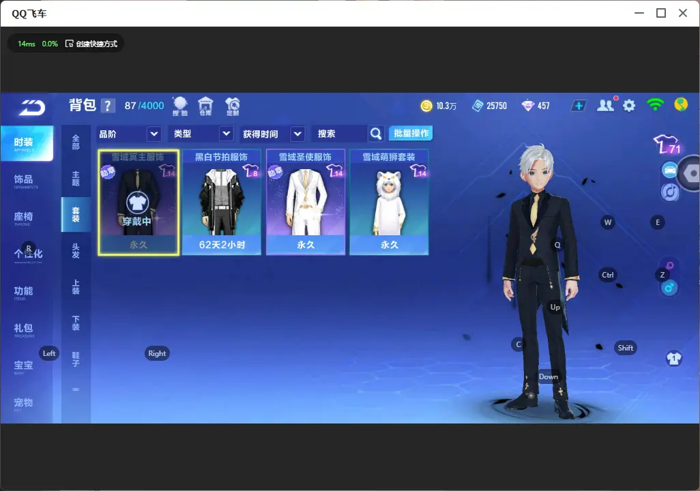This screenshot has height=491, width=700.
Task: Click the 创建快捷方式 shortcut button
Action: [x=91, y=44]
